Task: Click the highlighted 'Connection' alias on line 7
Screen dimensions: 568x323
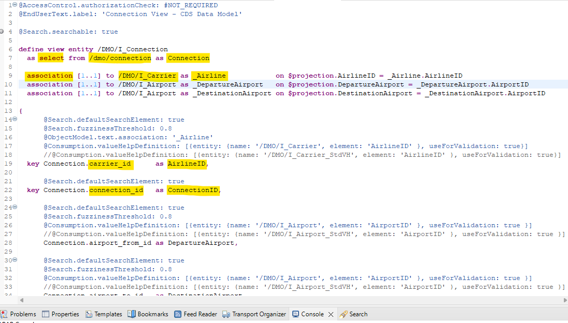Action: point(188,58)
